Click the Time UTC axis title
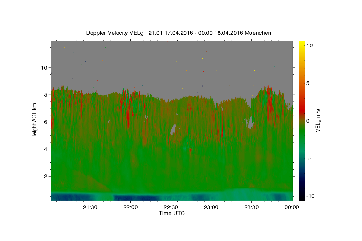The width and height of the screenshot is (362, 241). point(172,213)
